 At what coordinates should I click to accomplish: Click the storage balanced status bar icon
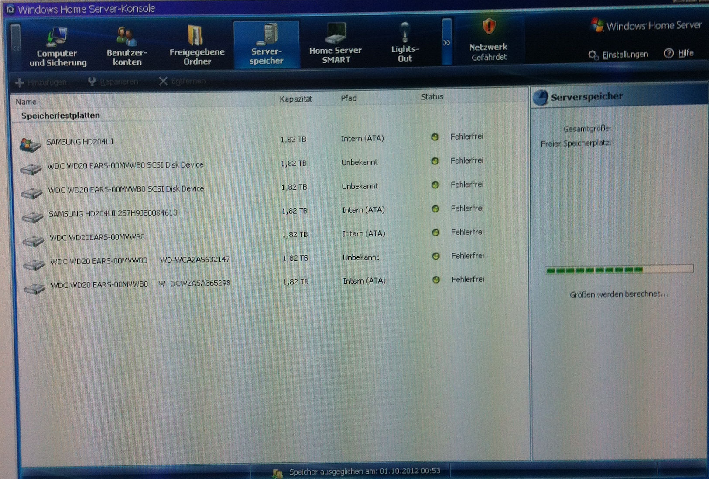277,473
